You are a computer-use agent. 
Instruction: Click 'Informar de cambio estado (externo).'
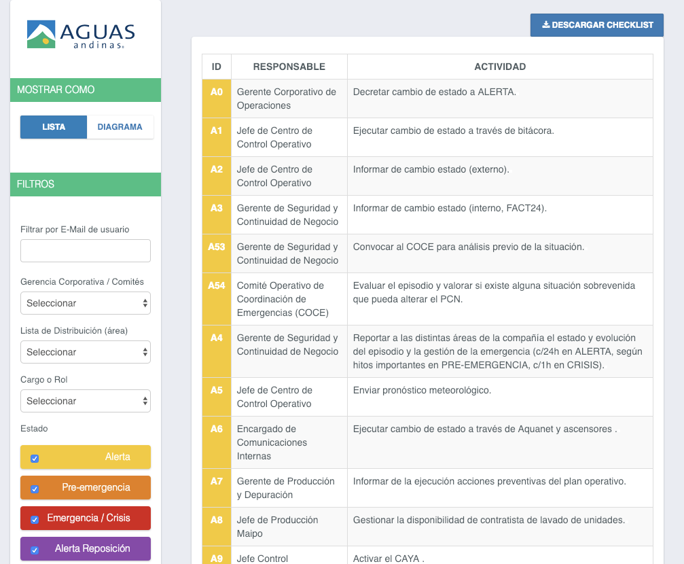[431, 169]
